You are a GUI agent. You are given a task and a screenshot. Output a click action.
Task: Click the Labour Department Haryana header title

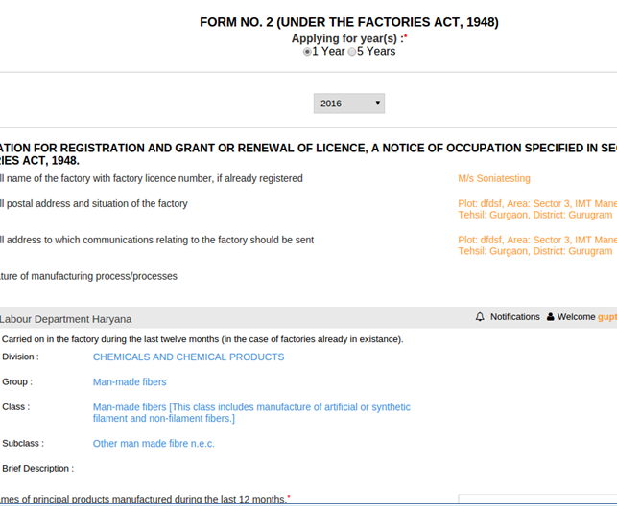(65, 319)
